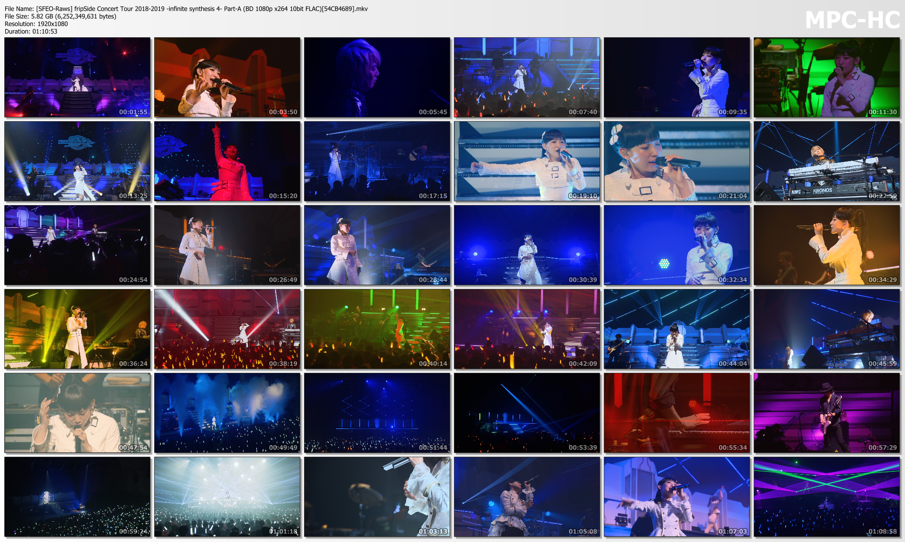The height and width of the screenshot is (542, 905).
Task: Click the backstage thumbnail at 00:47:54
Action: pyautogui.click(x=77, y=413)
